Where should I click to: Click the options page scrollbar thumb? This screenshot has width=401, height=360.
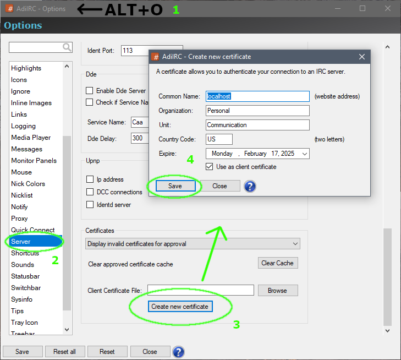tap(387, 277)
